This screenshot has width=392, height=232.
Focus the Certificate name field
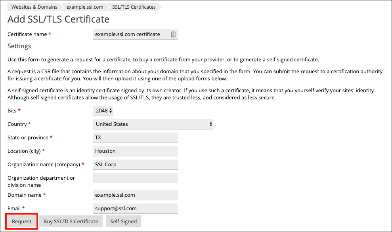[x=131, y=34]
